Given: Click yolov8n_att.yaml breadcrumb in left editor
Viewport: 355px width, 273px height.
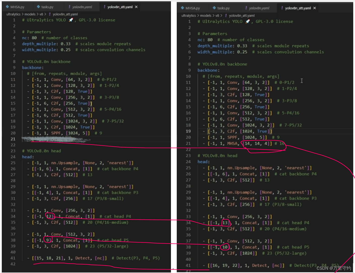Looking at the screenshot, I should [65, 14].
